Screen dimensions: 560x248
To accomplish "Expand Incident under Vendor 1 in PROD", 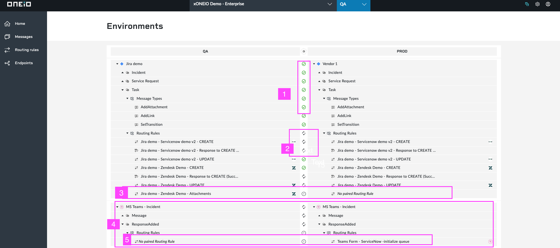I will click(x=319, y=73).
